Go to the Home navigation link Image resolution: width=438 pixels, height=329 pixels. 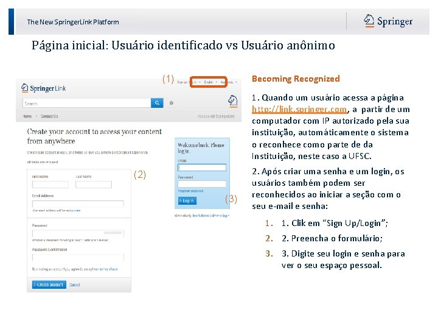27,116
